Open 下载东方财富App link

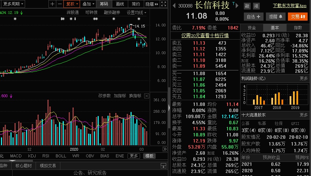(x=290, y=6)
